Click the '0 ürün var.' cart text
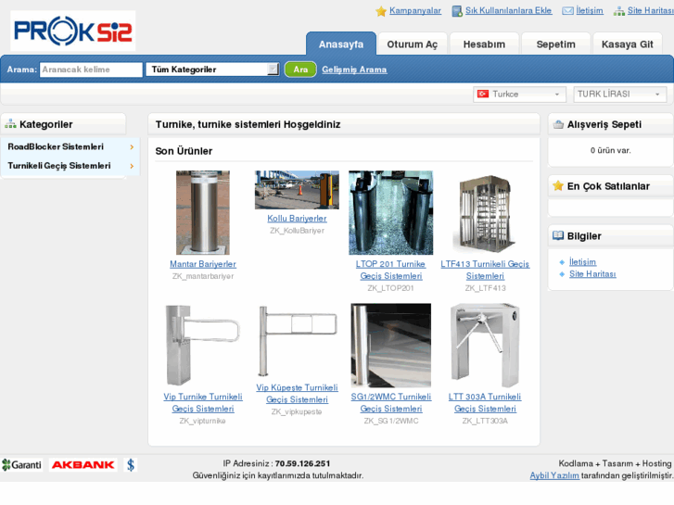The height and width of the screenshot is (505, 674). 610,150
